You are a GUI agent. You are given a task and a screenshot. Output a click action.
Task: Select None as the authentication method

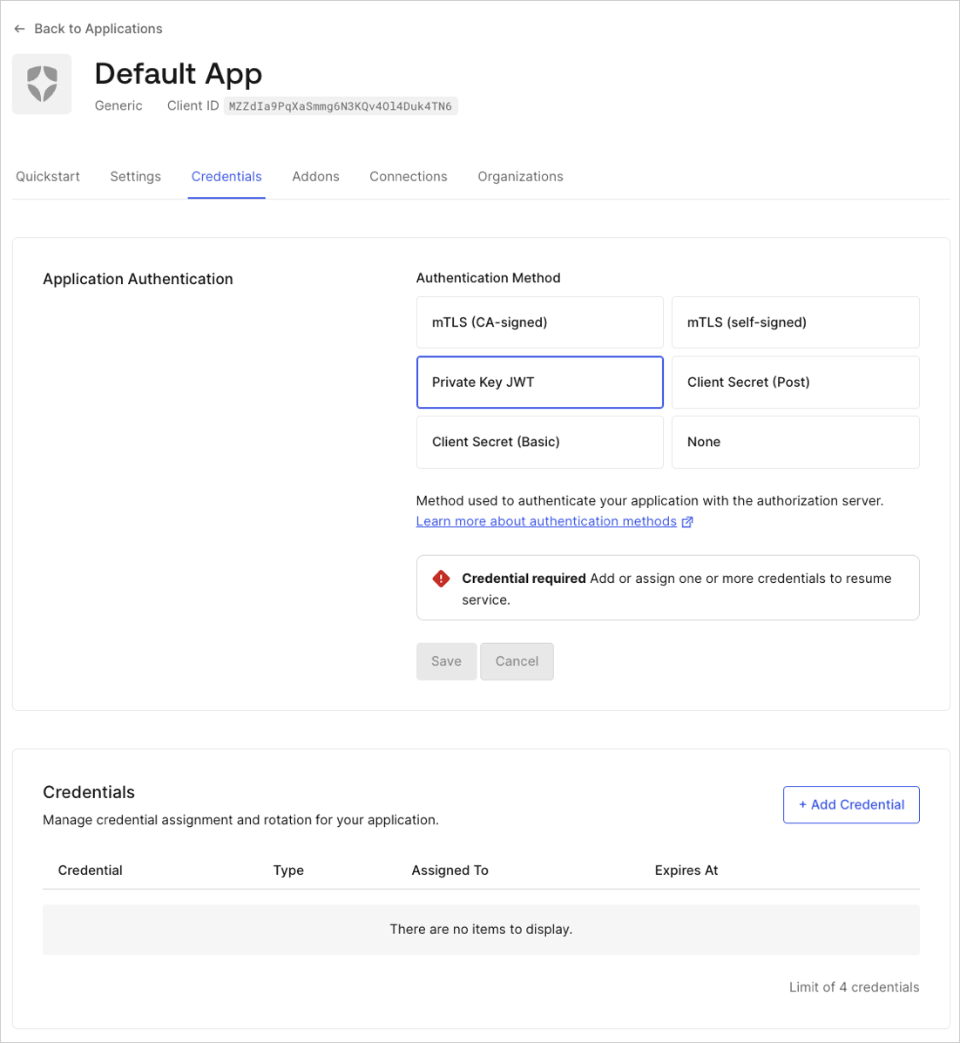coord(794,442)
